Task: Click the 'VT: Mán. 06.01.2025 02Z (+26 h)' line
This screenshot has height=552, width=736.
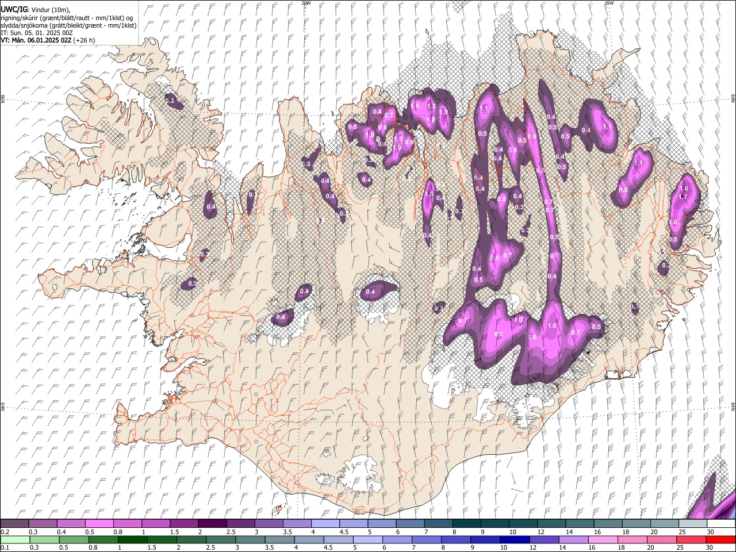Action: point(48,40)
